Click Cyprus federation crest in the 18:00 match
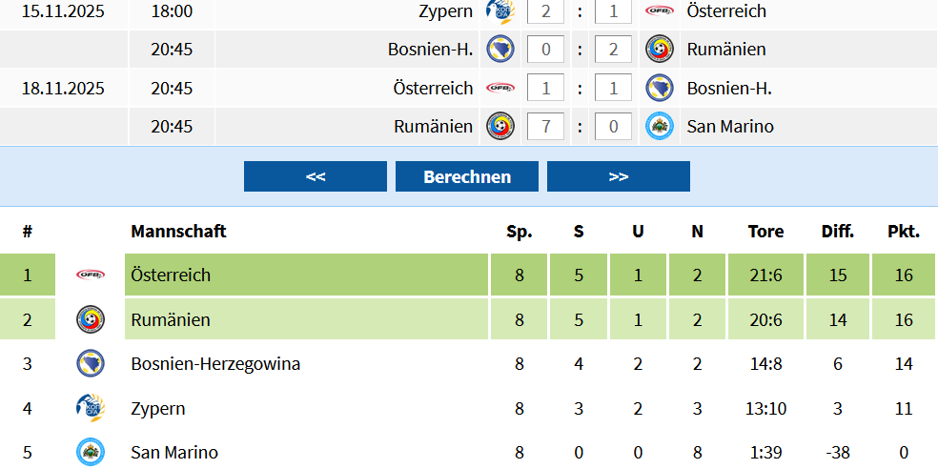 [500, 10]
